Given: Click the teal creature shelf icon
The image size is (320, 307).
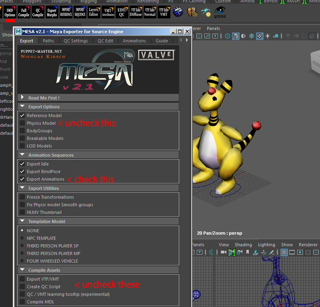Looking at the screenshot, I should click(206, 12).
